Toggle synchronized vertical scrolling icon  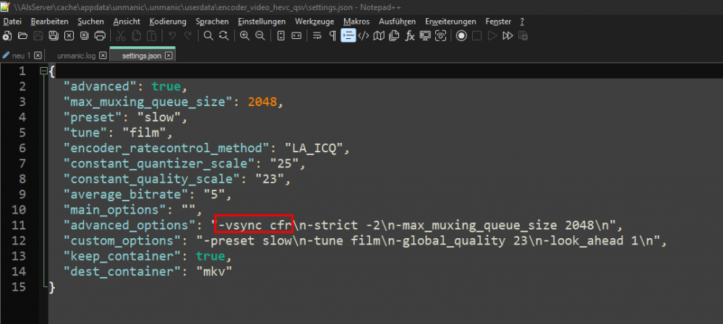pos(281,35)
